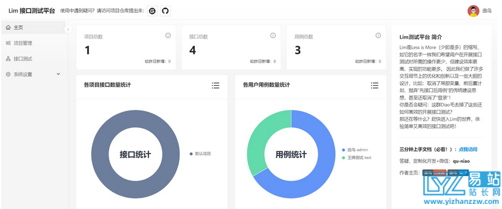Click the tree icon beside 接口测试

8,59
